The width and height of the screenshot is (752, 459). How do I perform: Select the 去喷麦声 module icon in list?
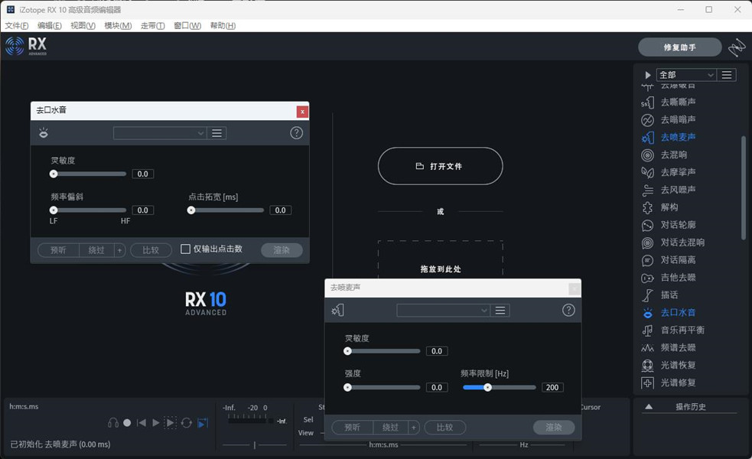(x=647, y=138)
